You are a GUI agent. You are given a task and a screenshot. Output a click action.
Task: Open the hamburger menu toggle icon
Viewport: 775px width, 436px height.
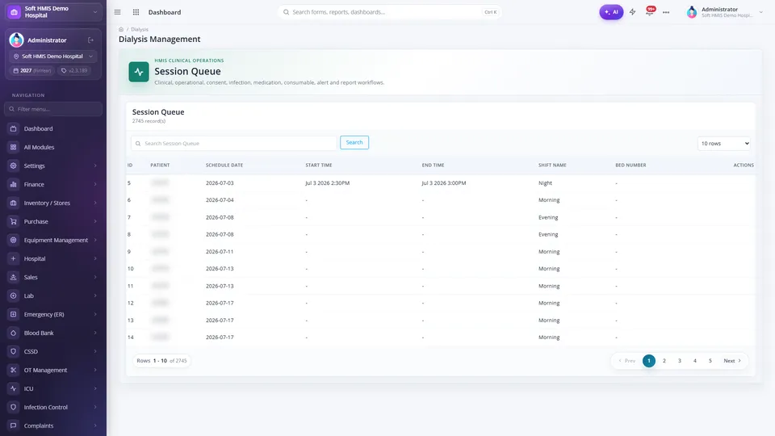(x=117, y=12)
